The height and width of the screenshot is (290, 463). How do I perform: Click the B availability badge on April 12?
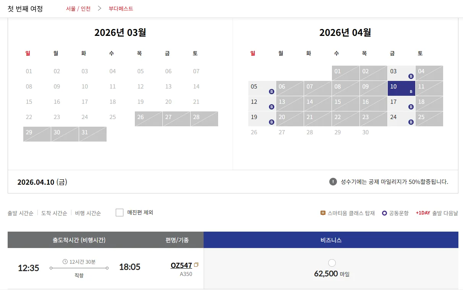click(x=272, y=108)
